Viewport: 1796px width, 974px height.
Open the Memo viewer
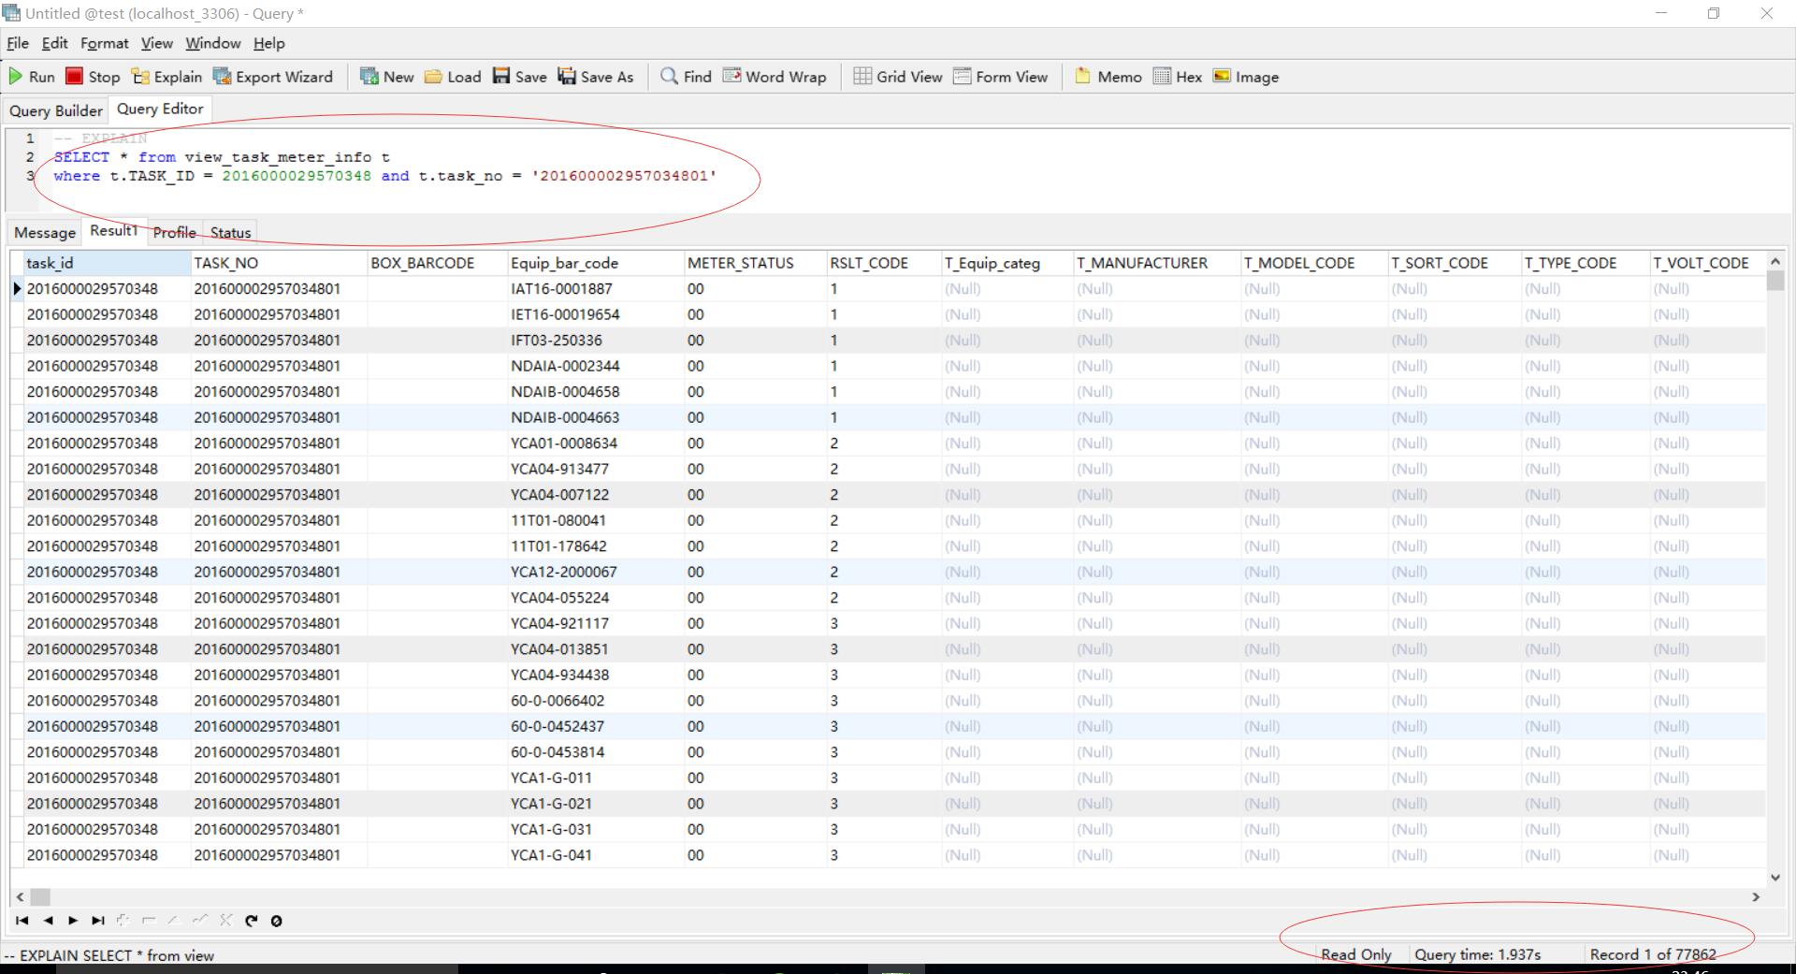pyautogui.click(x=1108, y=77)
